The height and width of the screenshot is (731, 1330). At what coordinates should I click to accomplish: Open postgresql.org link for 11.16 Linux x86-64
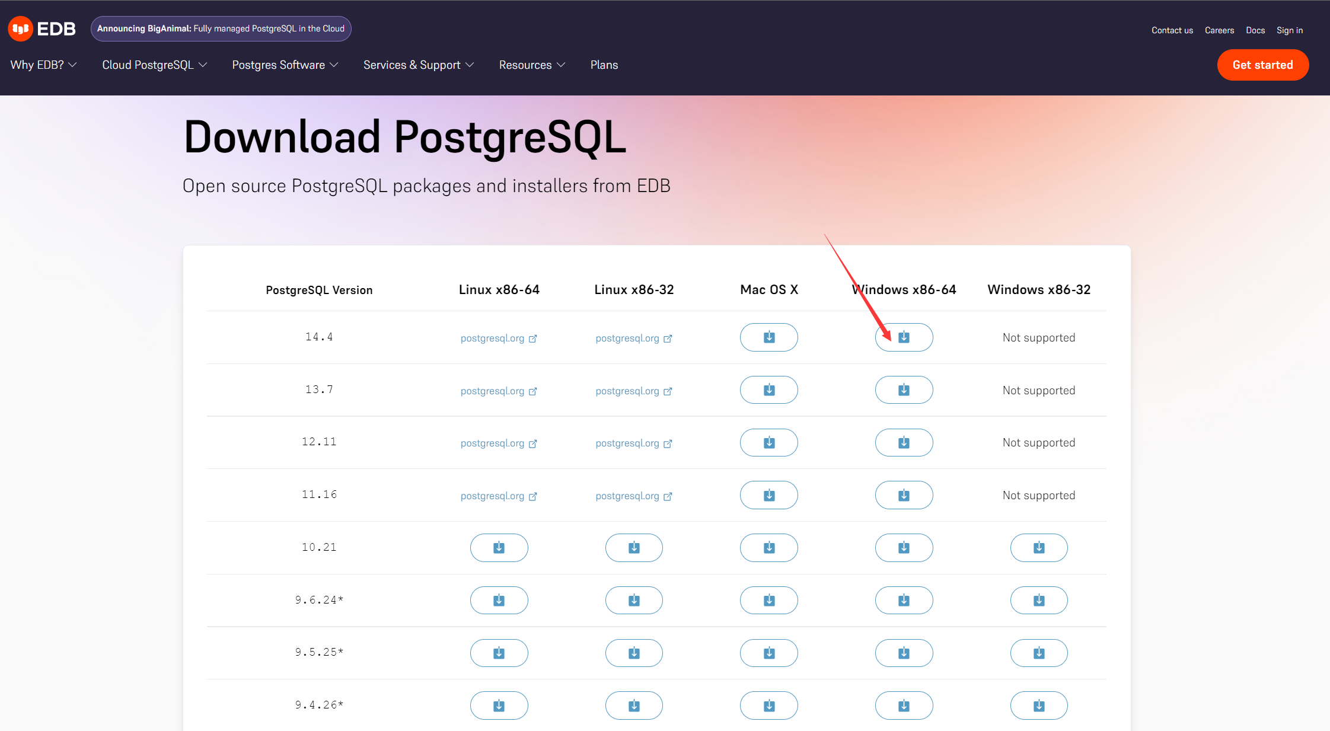point(499,496)
